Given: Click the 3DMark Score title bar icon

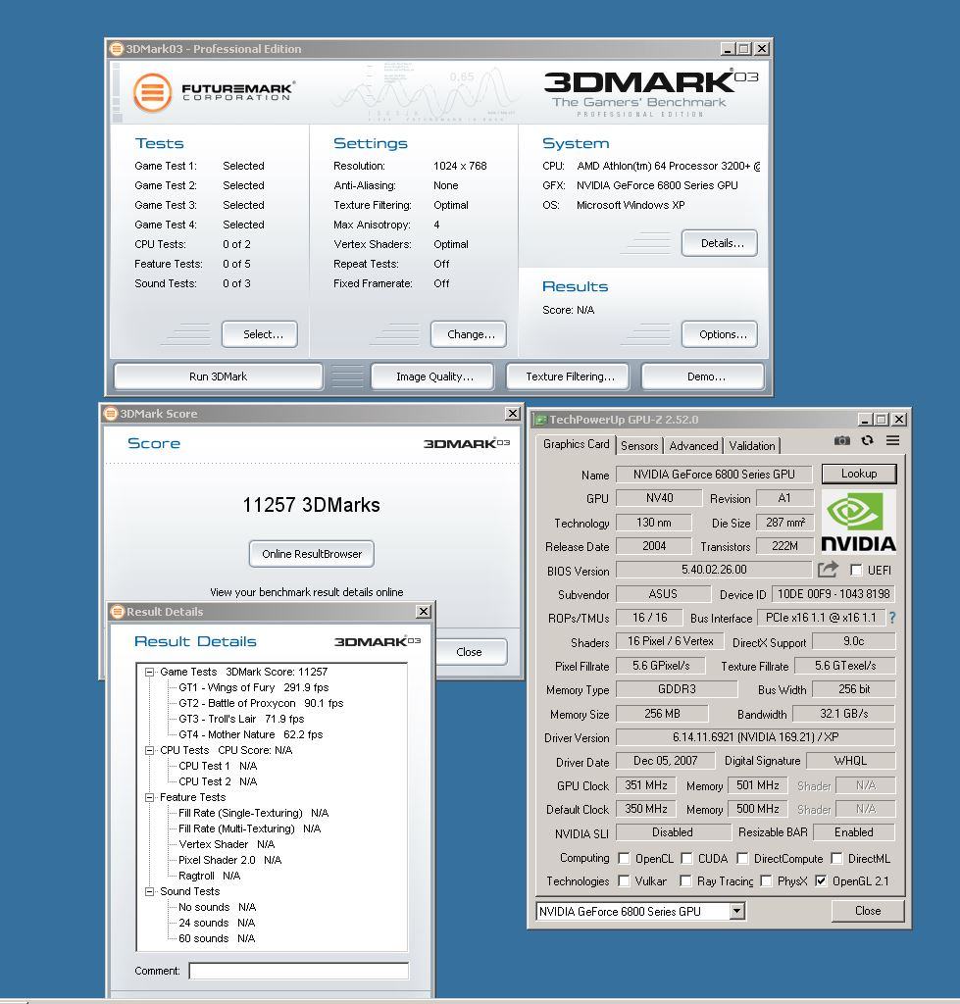Looking at the screenshot, I should pyautogui.click(x=112, y=414).
